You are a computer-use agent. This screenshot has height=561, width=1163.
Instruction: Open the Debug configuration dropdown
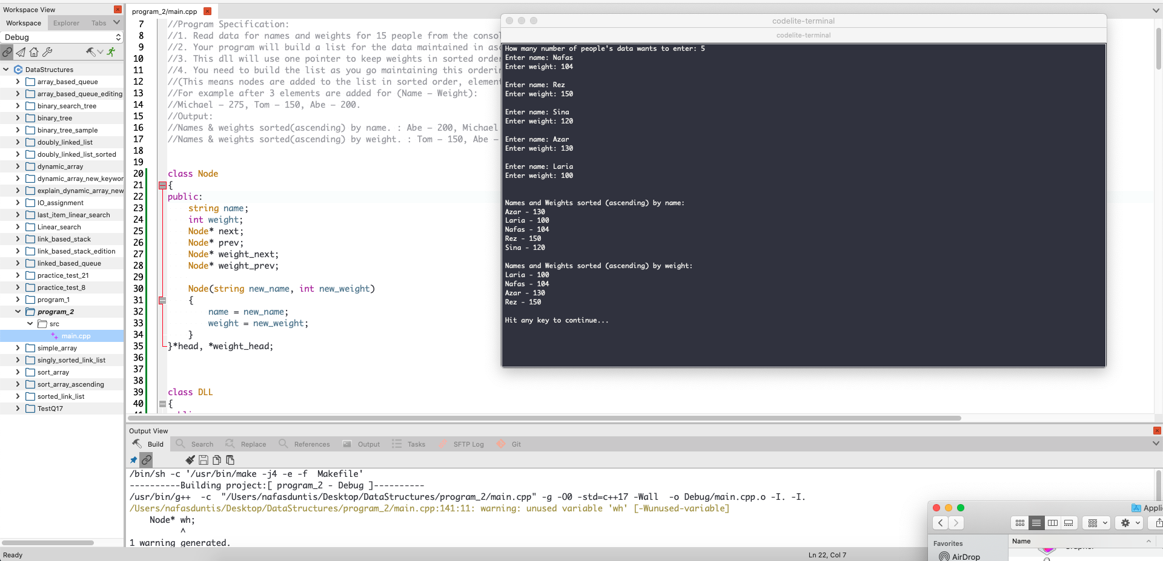pos(62,37)
